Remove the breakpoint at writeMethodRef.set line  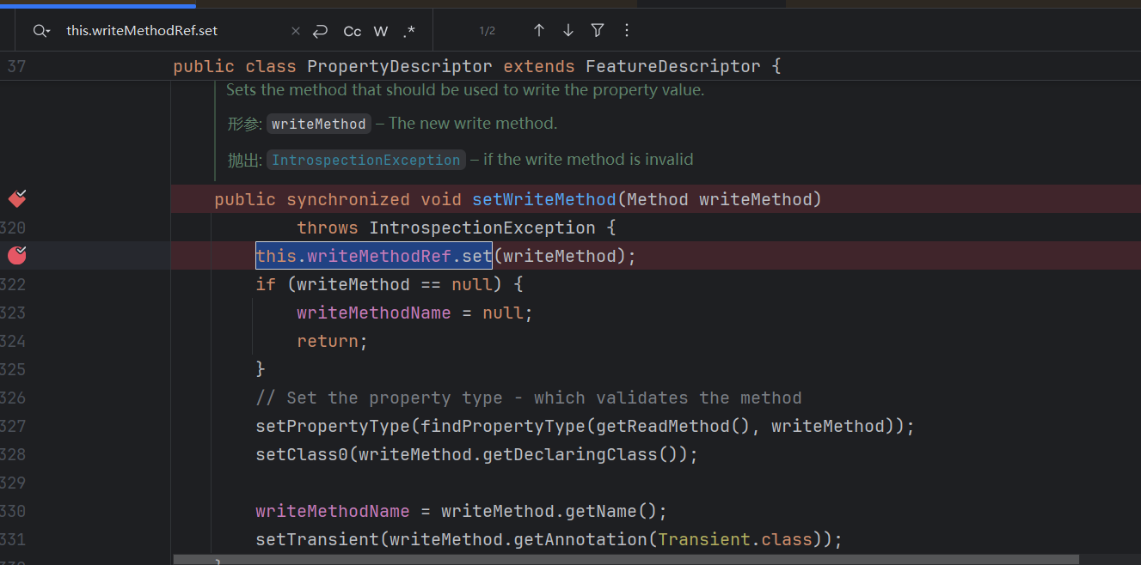pos(17,255)
